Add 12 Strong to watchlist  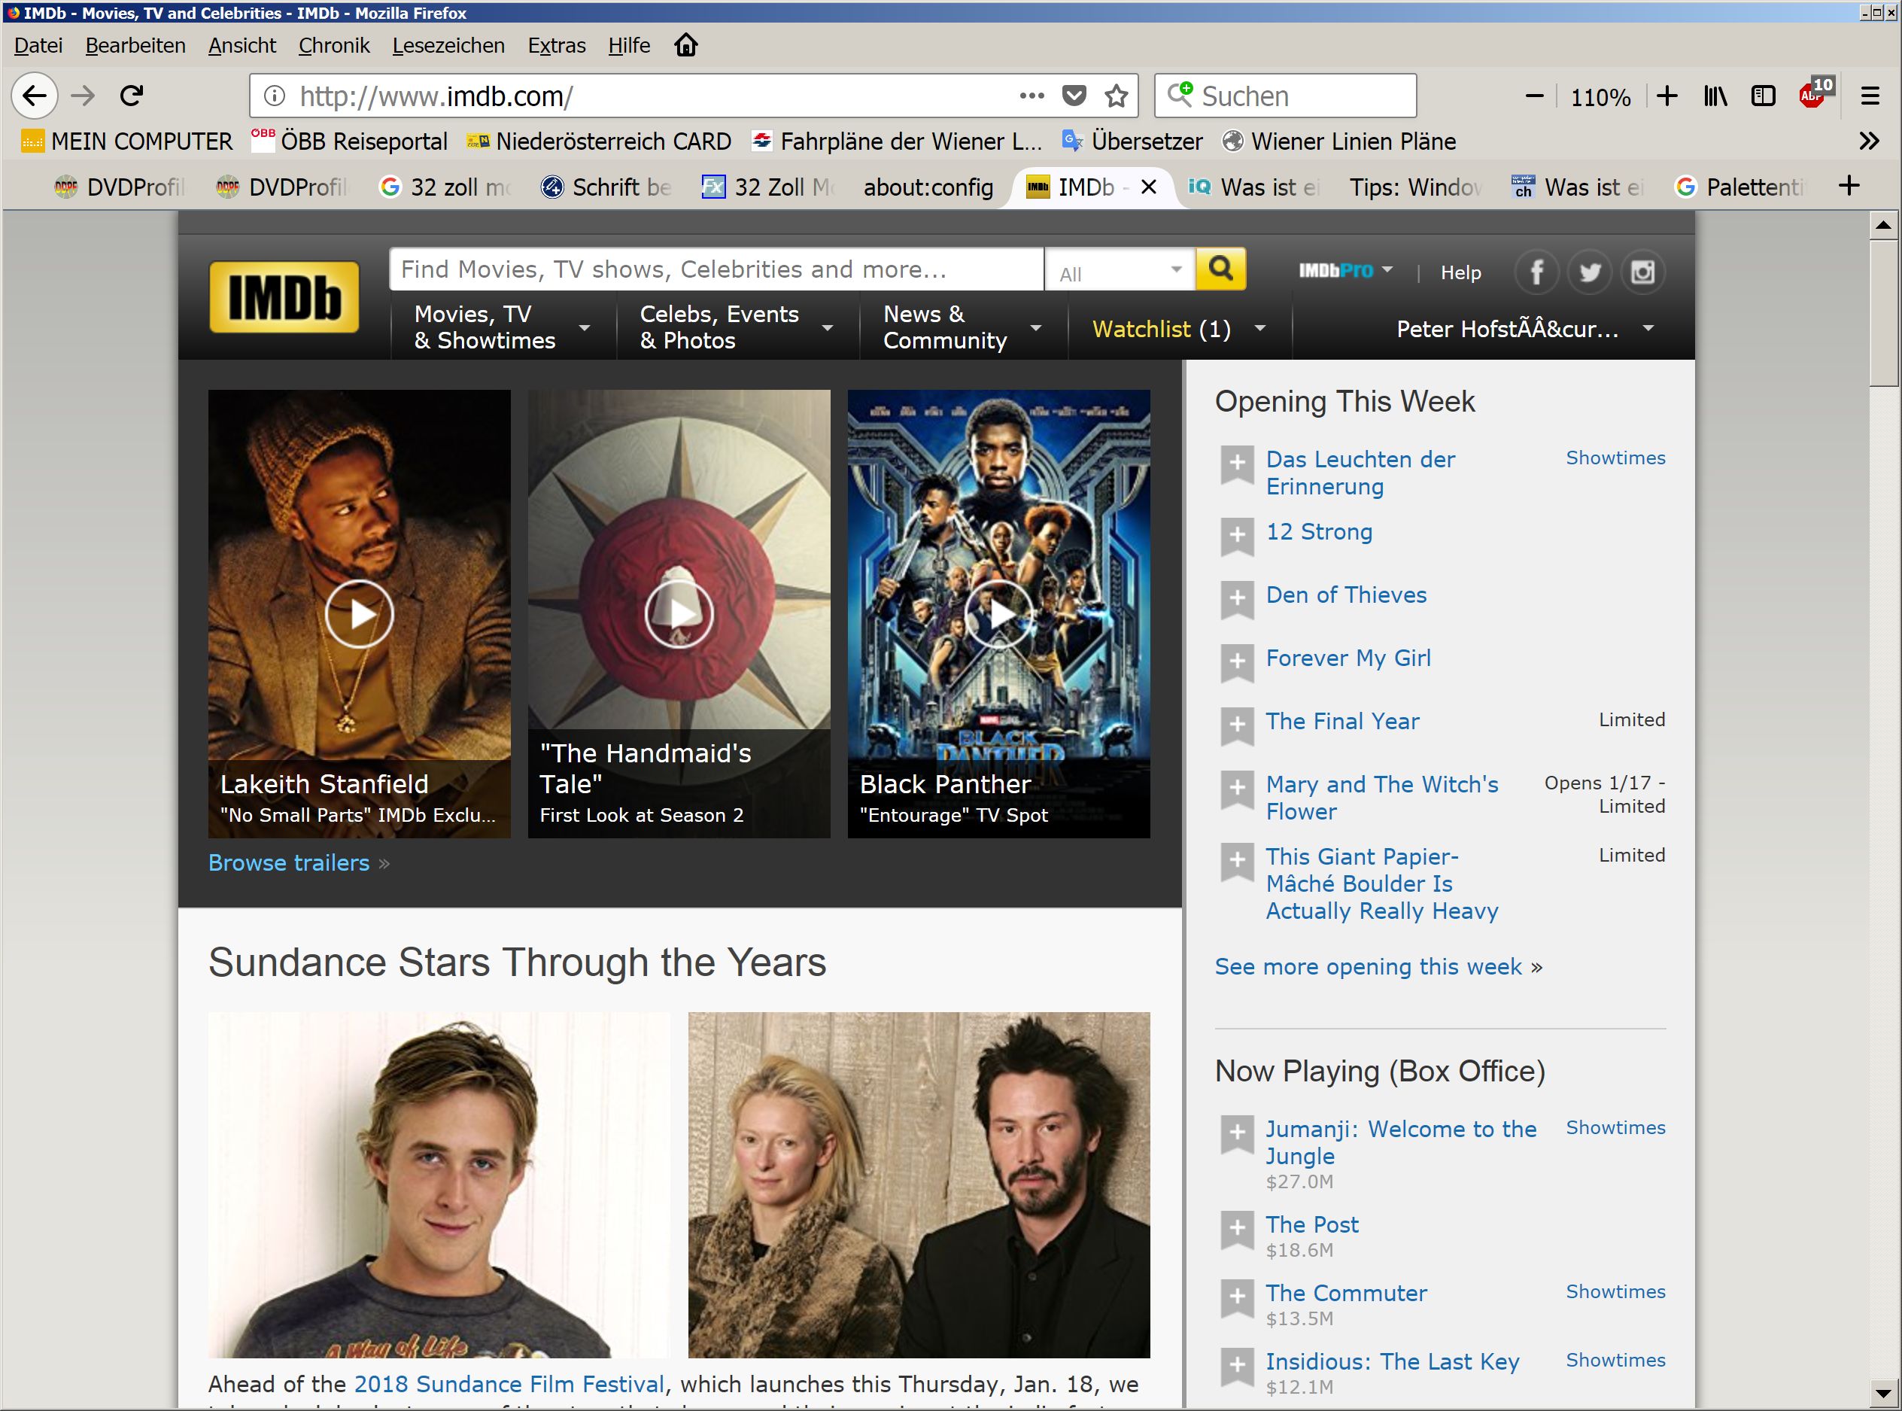click(1237, 535)
